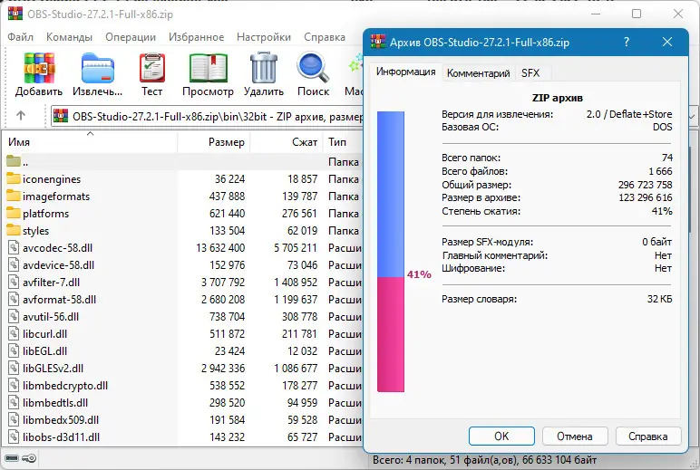The image size is (700, 470).
Task: Click the OK button
Action: pos(501,436)
